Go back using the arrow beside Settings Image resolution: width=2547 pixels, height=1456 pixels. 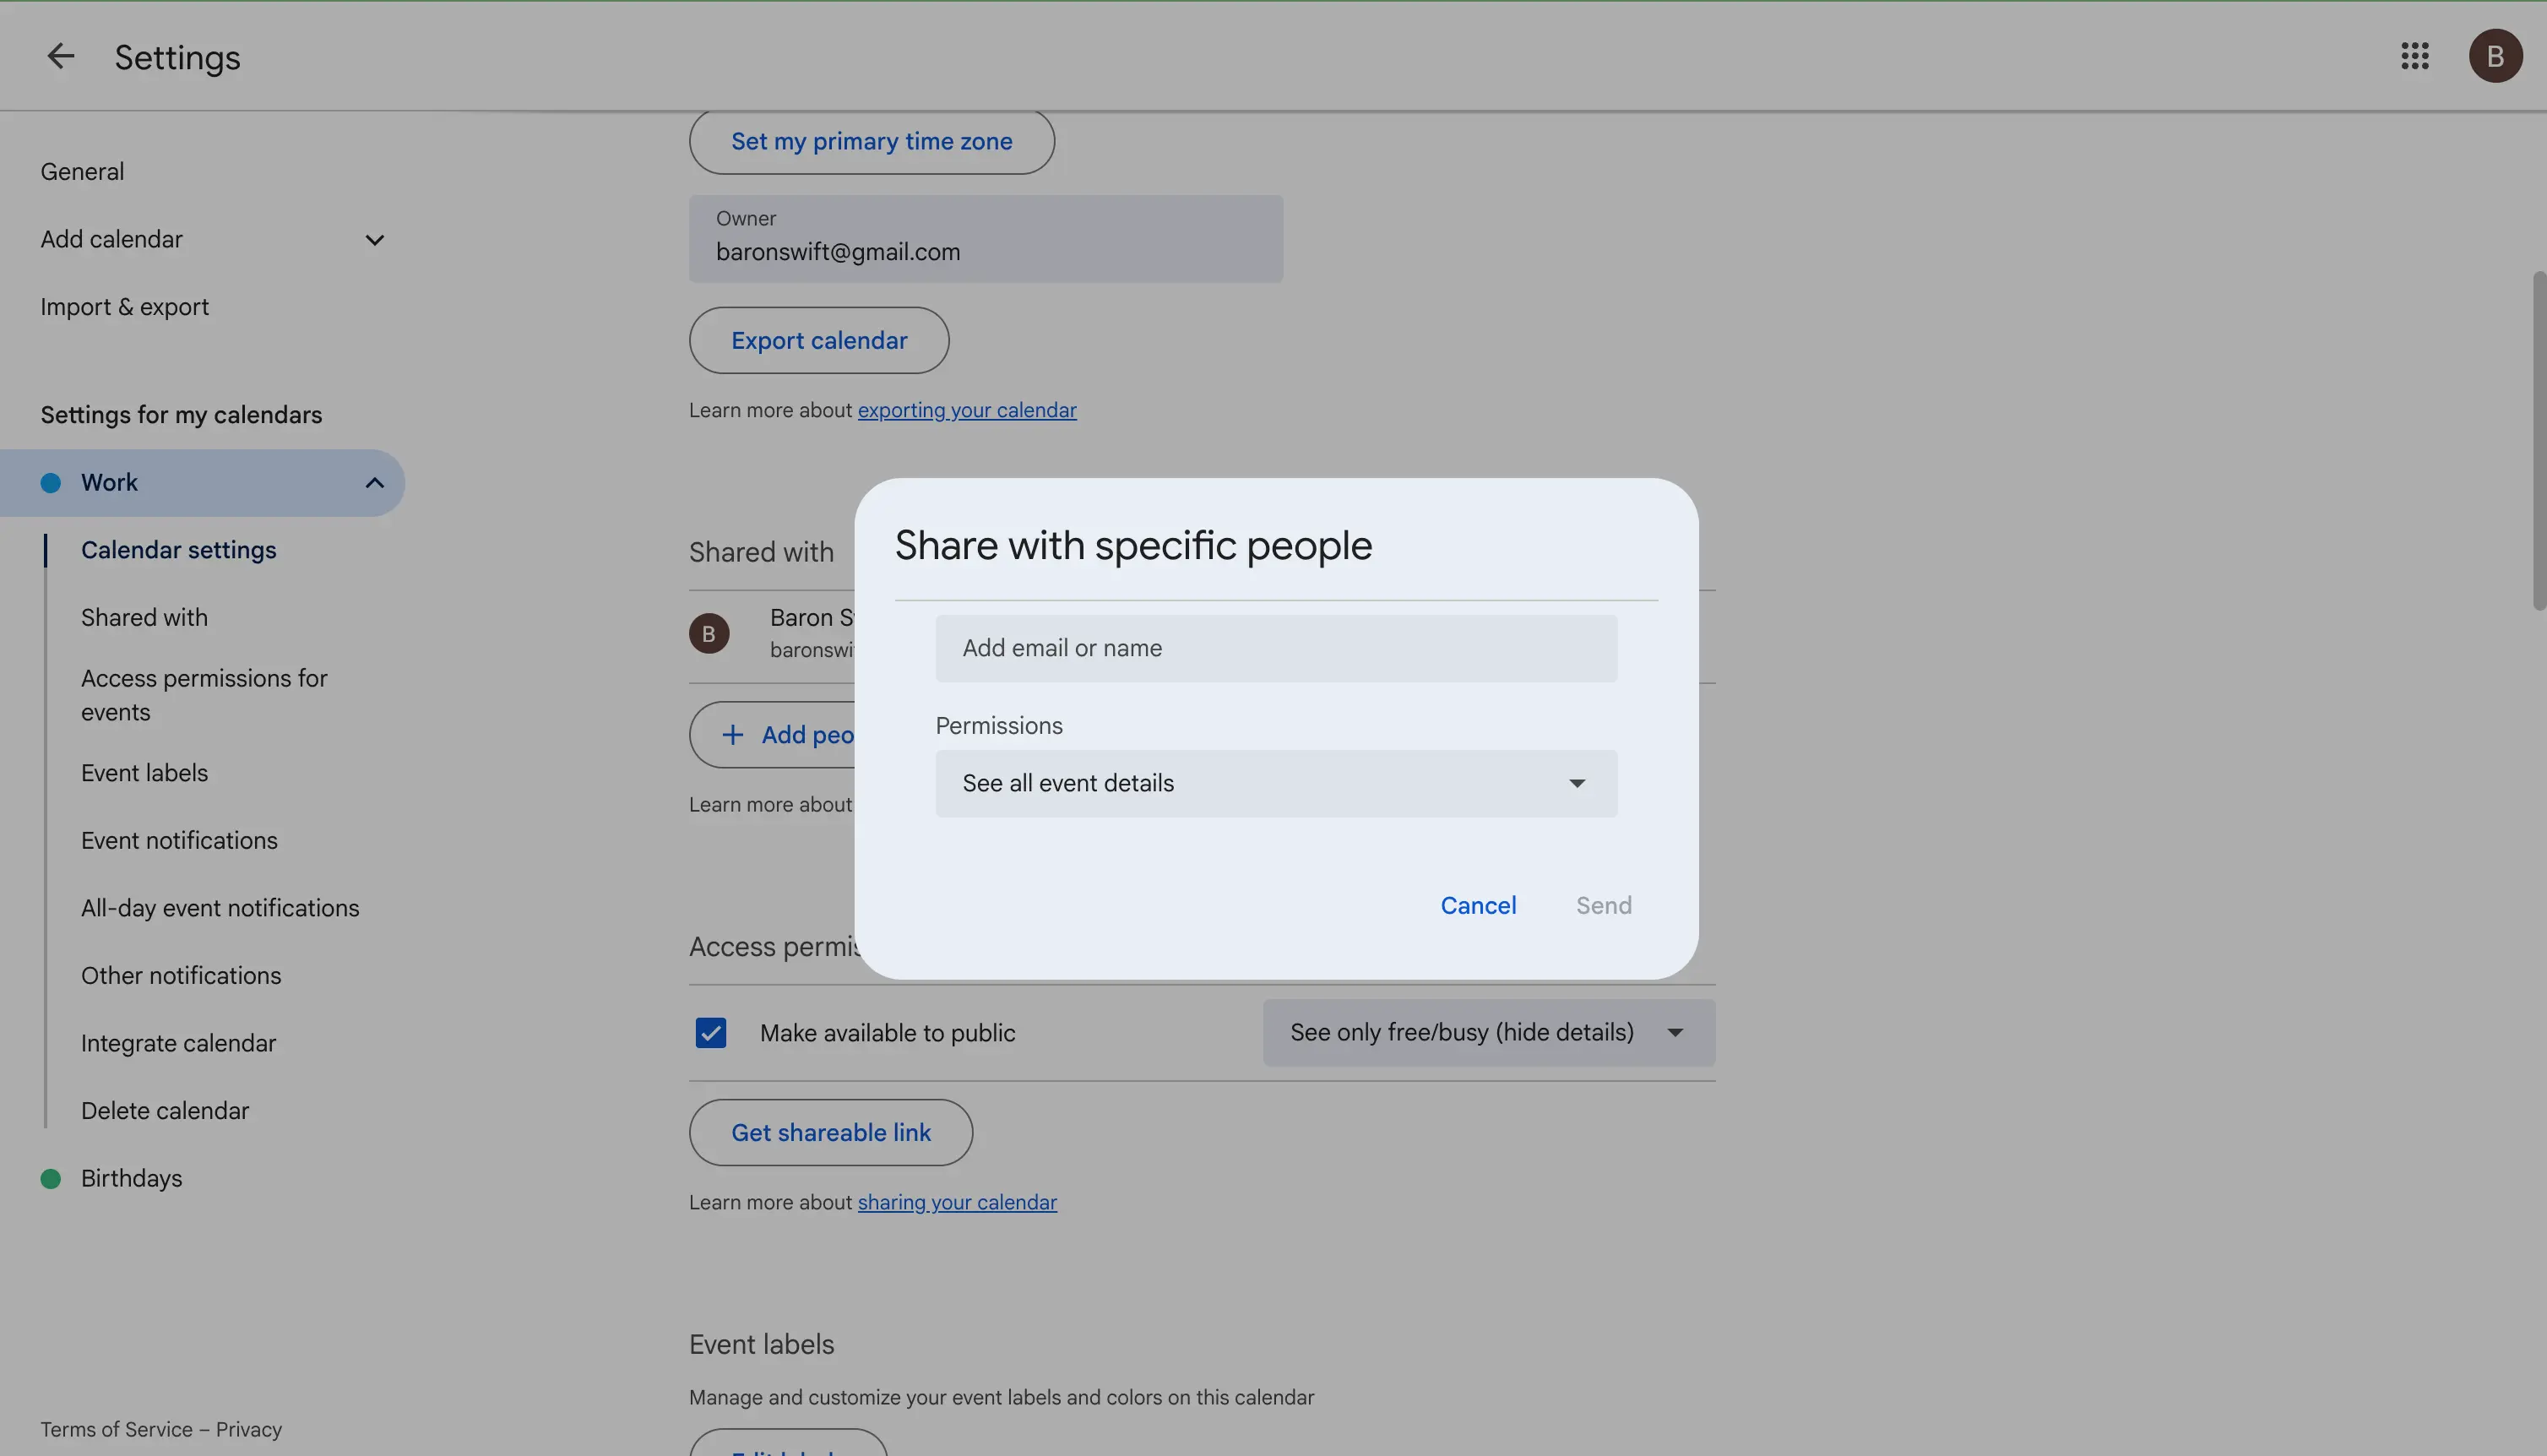point(61,56)
